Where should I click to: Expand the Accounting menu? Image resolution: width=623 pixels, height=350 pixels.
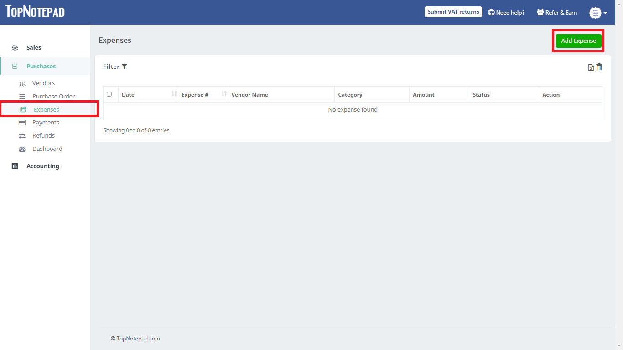tap(43, 166)
